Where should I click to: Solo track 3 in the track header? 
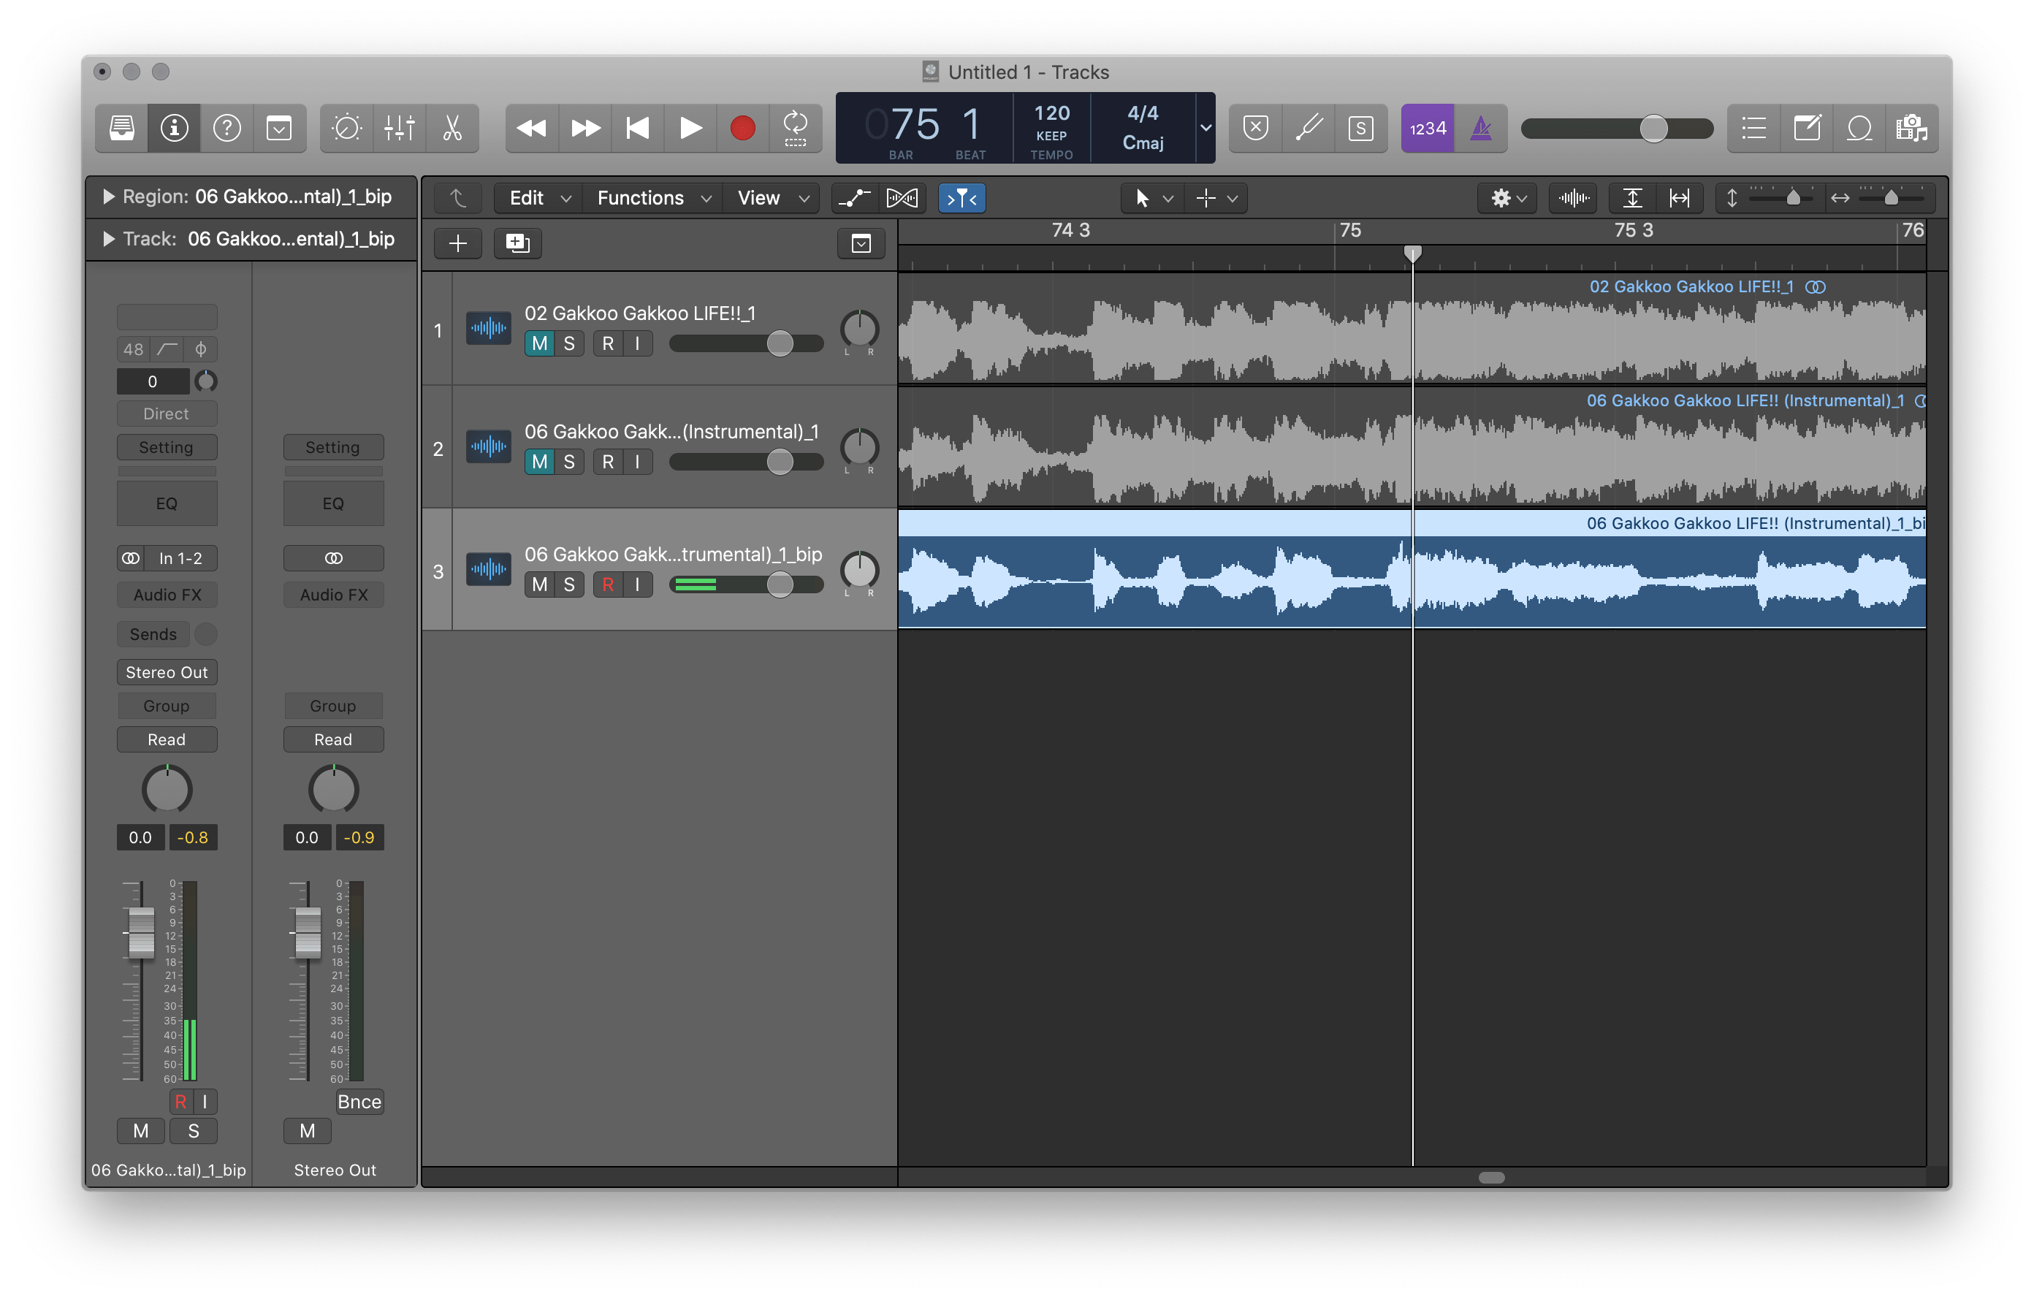point(569,584)
